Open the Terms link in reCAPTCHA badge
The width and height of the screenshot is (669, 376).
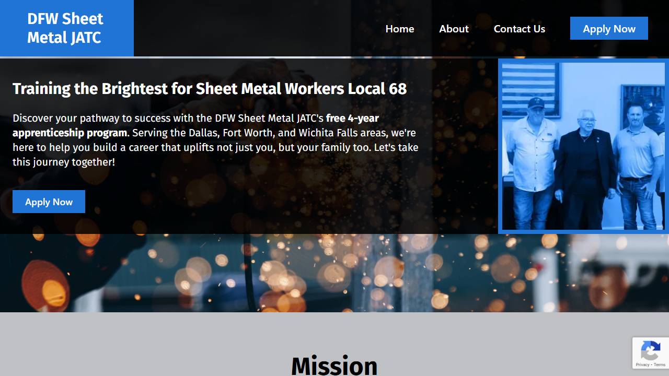coord(660,365)
